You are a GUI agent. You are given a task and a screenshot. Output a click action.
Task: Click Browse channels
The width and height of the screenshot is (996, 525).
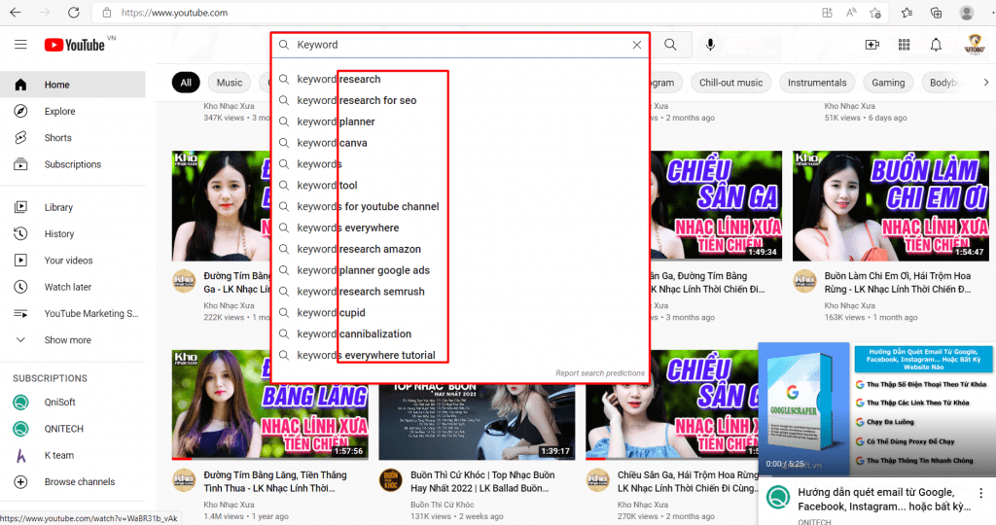click(x=72, y=482)
